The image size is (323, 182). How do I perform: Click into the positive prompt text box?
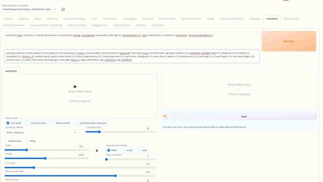pyautogui.click(x=132, y=38)
